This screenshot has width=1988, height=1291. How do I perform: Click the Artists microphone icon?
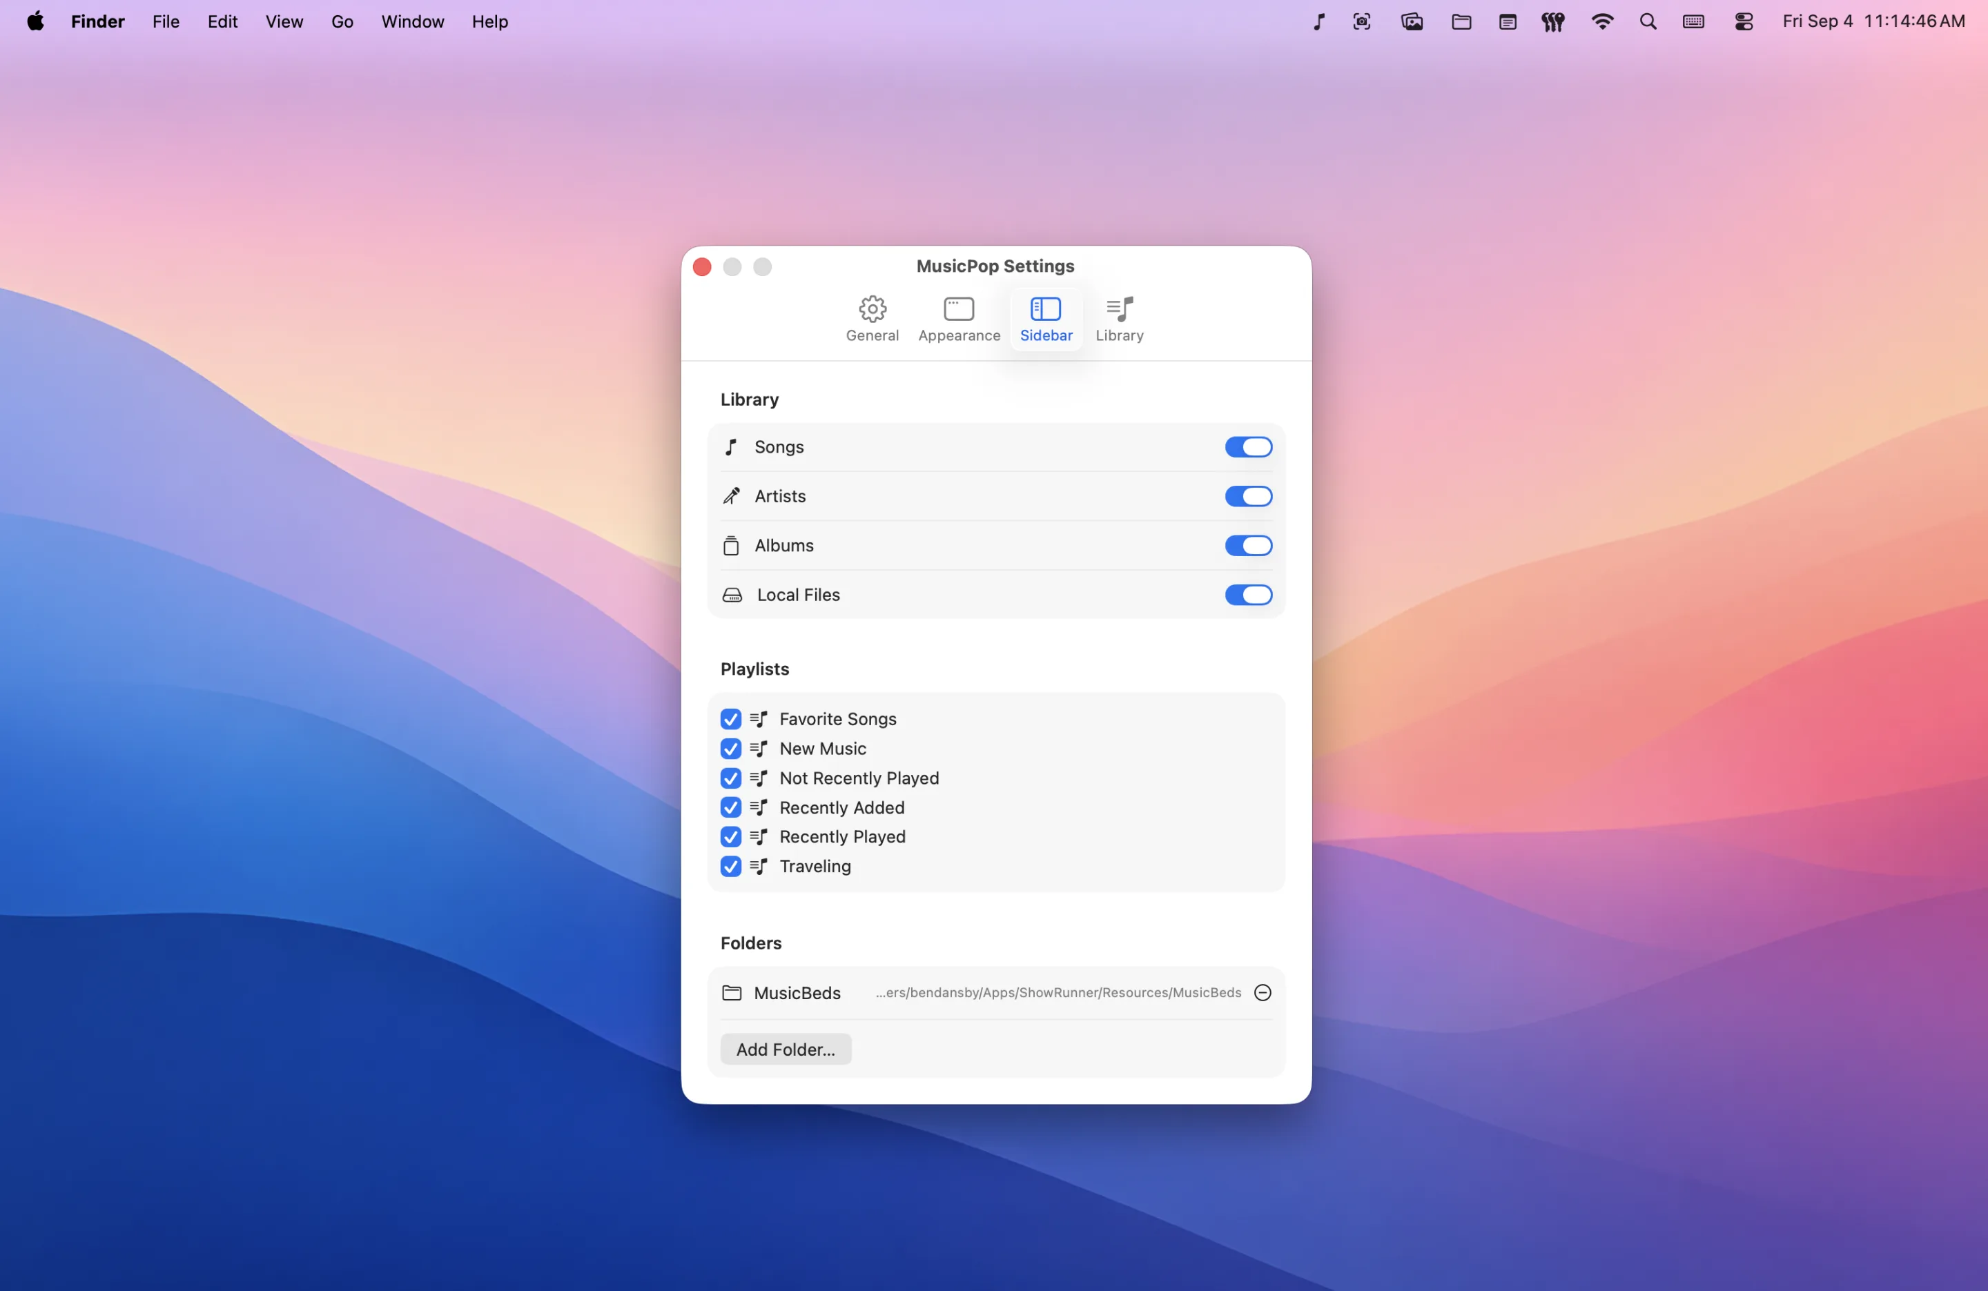(x=731, y=496)
